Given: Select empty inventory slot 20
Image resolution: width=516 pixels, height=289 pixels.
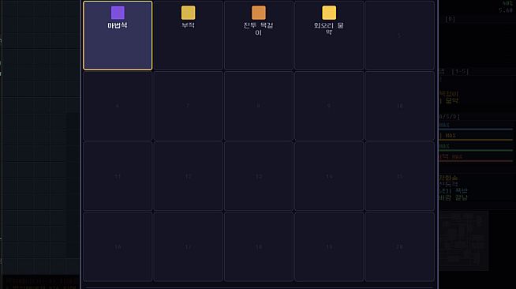Looking at the screenshot, I should pos(399,247).
